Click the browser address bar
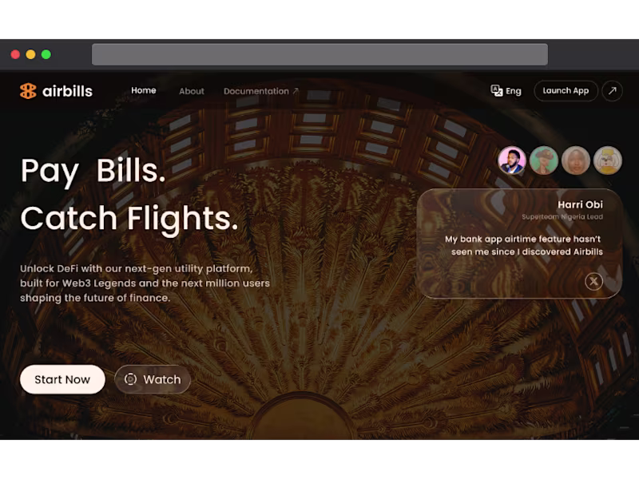 (319, 54)
